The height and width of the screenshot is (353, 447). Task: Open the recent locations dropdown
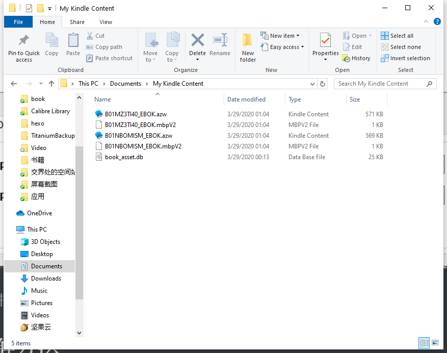click(x=41, y=84)
